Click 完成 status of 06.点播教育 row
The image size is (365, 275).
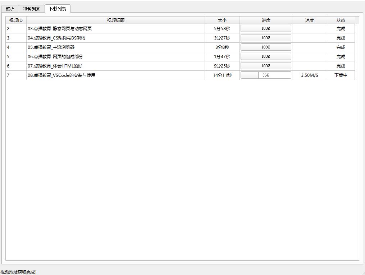point(341,56)
